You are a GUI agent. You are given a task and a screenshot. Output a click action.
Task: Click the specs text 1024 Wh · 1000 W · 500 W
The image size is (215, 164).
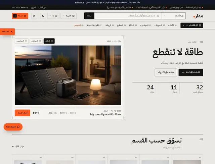(62, 113)
